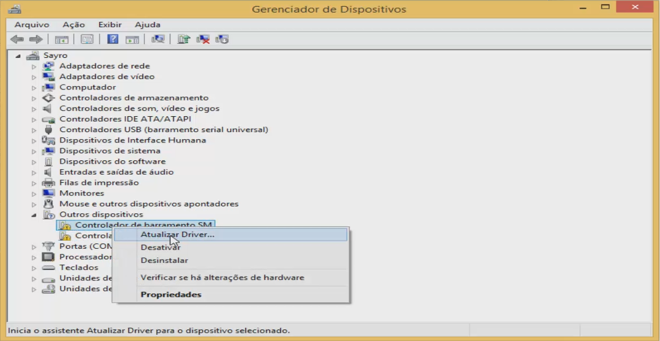The image size is (660, 341).
Task: Toggle the console tree toolbar icon
Action: tap(61, 39)
